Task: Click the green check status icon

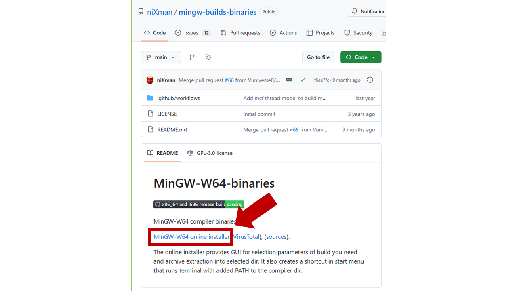Action: point(303,80)
